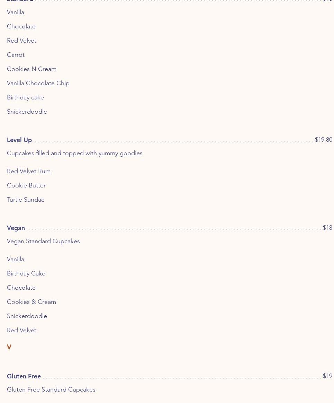Click the Vegan section heading
This screenshot has height=403, width=334.
[16, 228]
